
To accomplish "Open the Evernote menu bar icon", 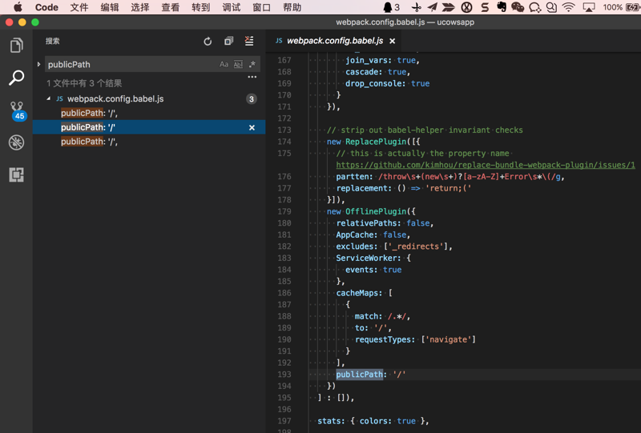I will (x=502, y=7).
